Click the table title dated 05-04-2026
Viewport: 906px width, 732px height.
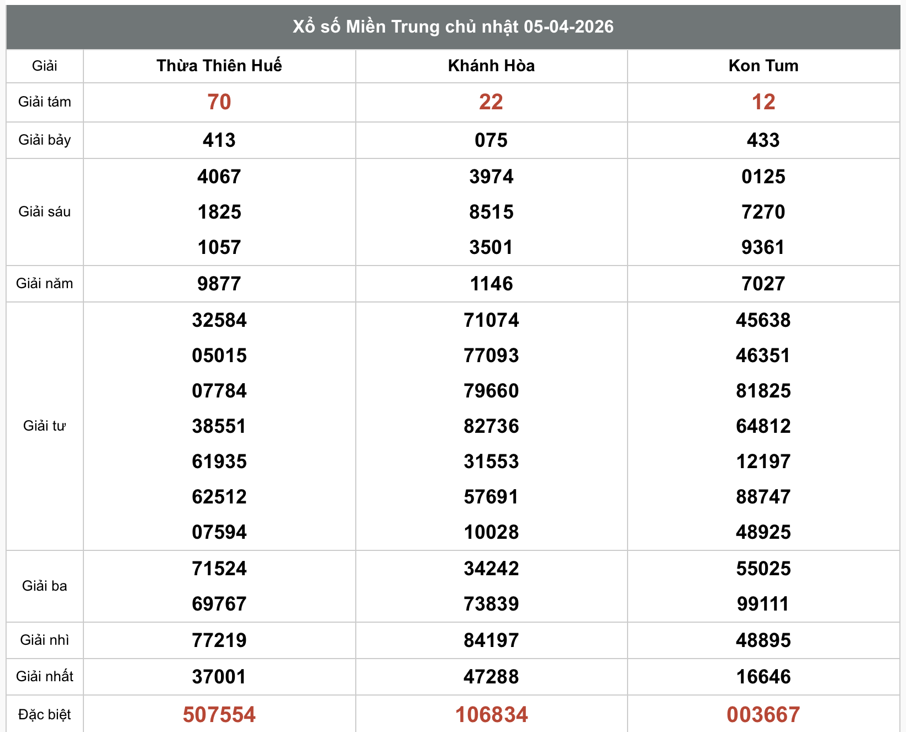click(x=453, y=26)
